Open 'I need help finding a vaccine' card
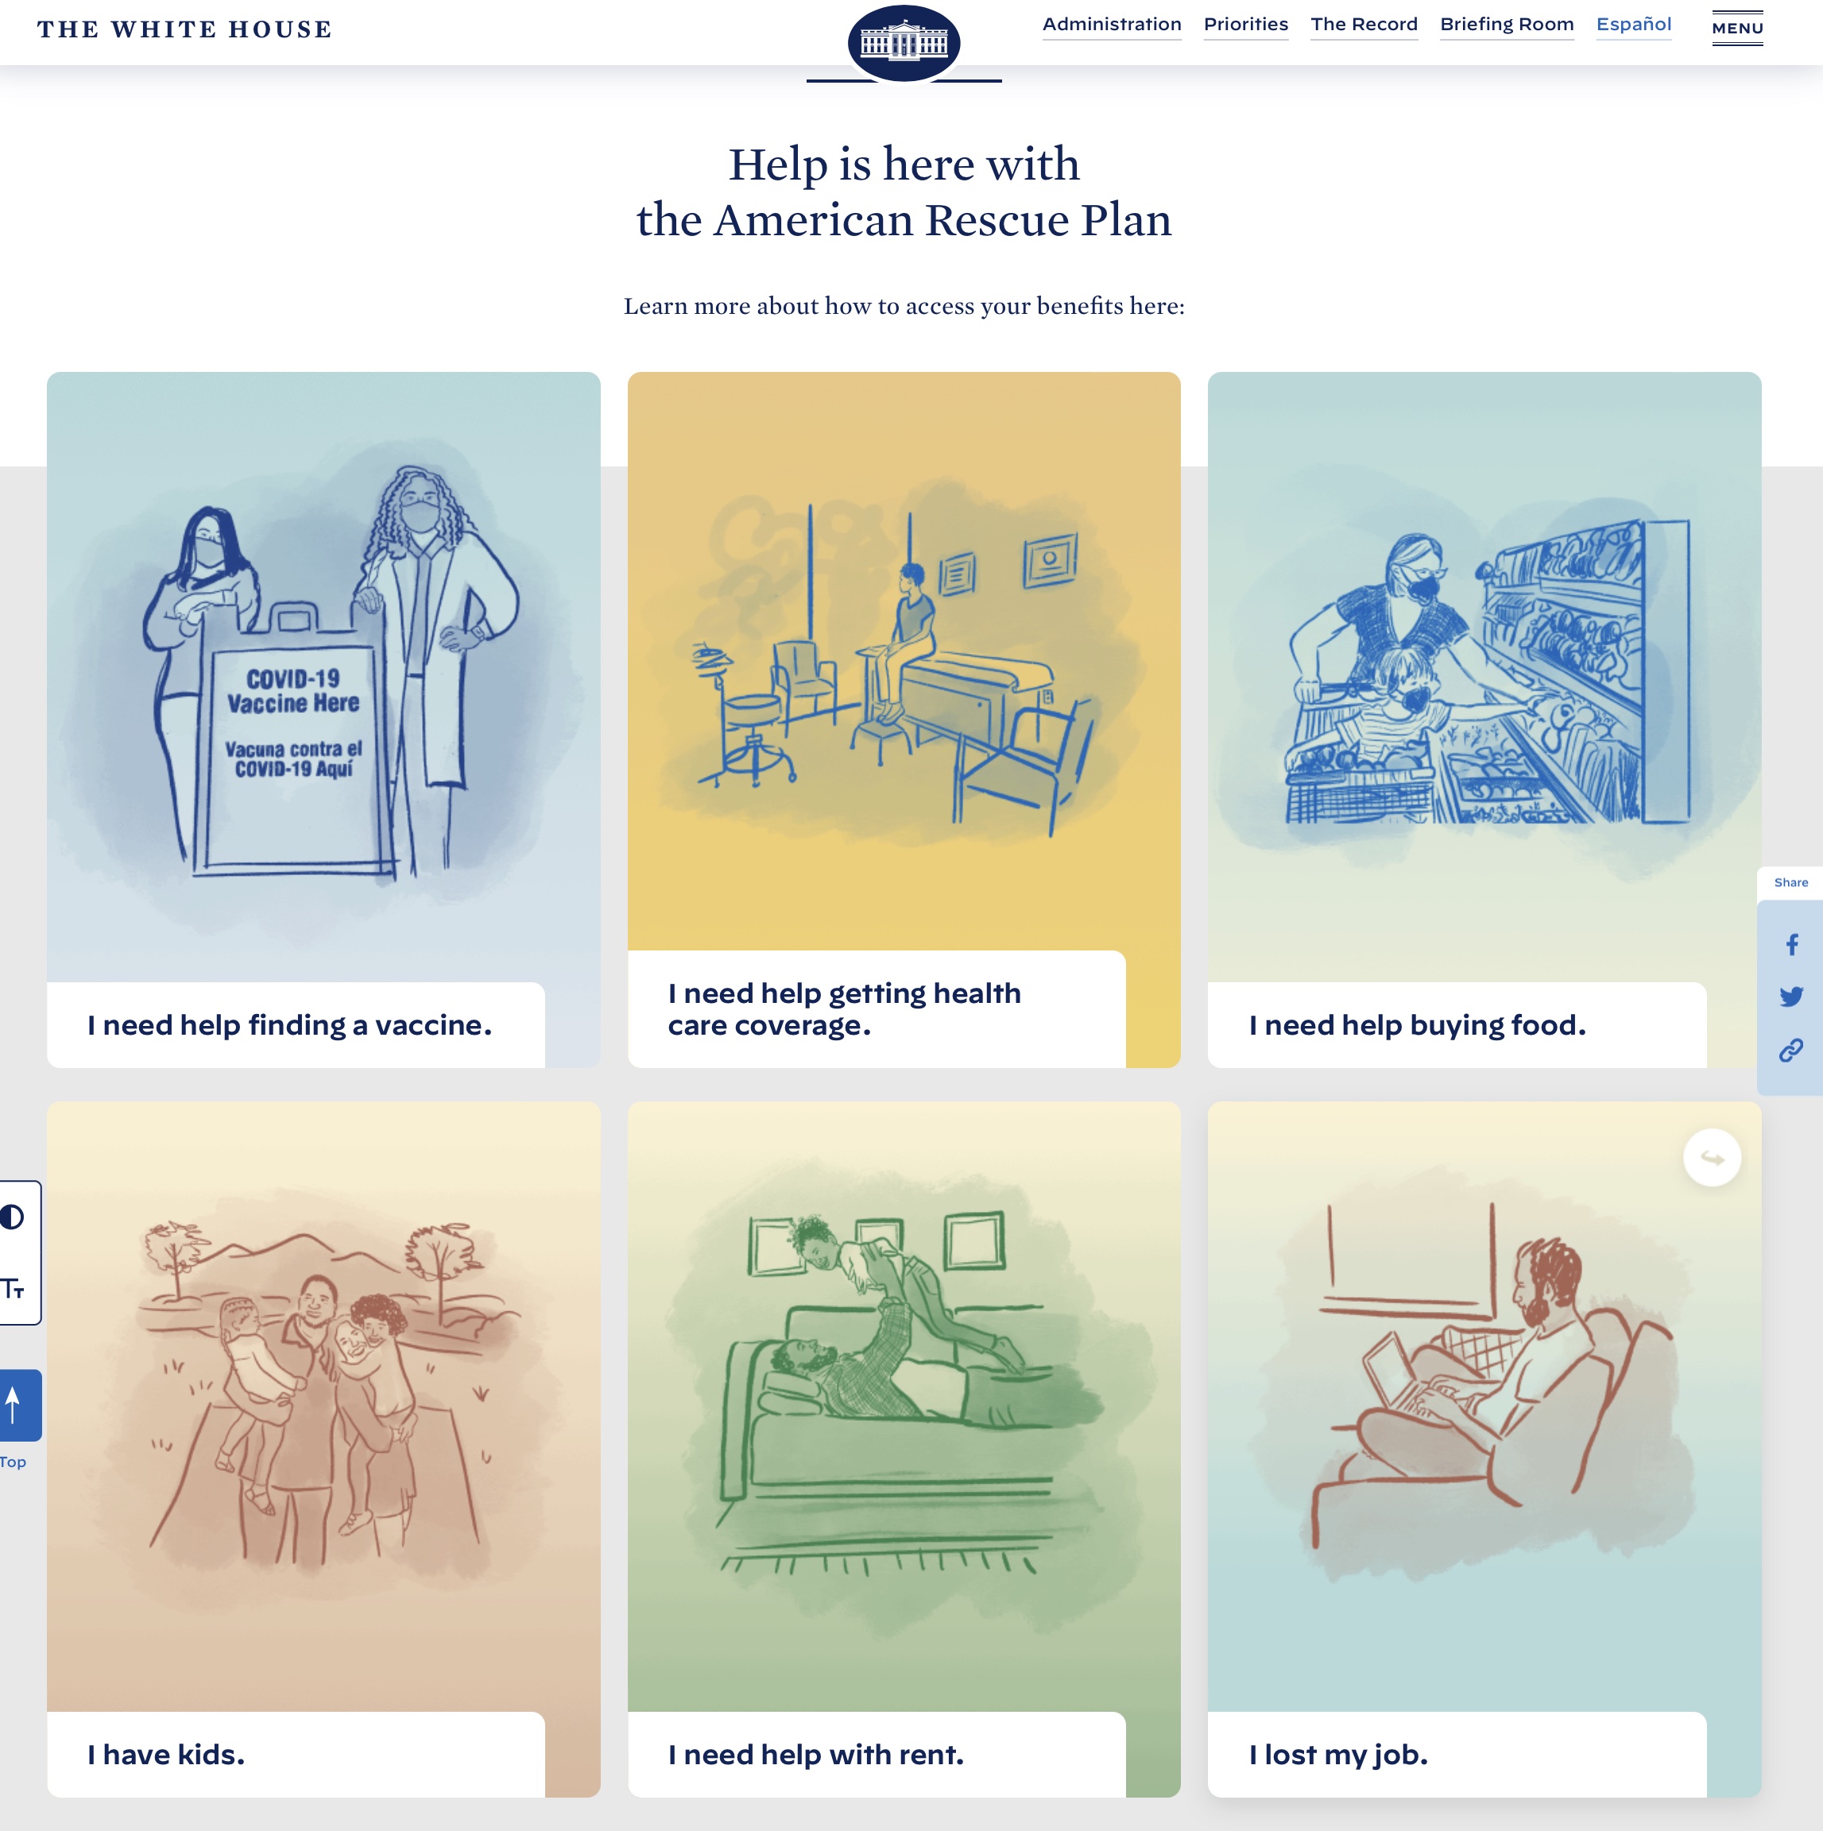 323,719
